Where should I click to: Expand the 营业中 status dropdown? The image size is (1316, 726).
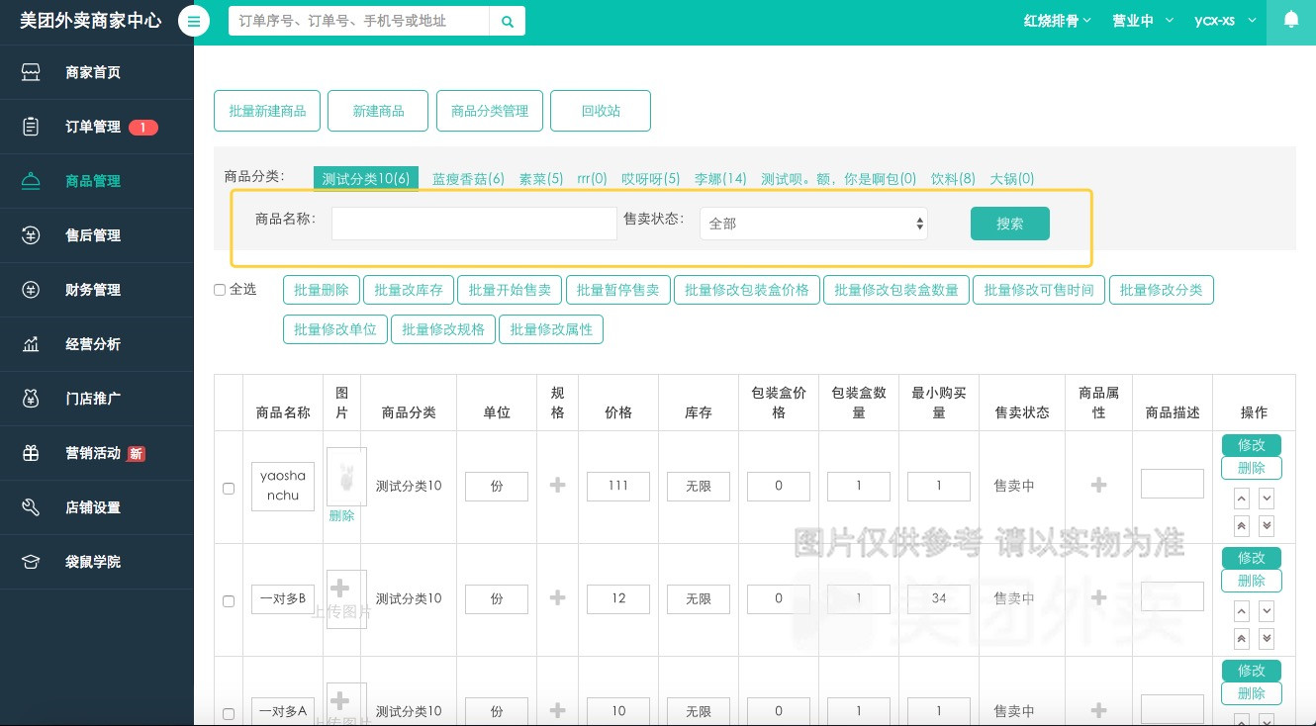point(1142,21)
